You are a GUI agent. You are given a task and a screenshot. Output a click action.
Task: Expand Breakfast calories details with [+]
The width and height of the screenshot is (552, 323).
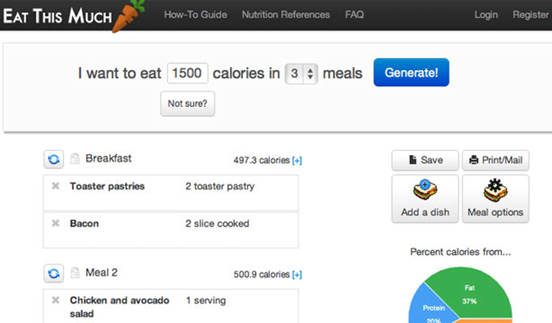tap(297, 160)
